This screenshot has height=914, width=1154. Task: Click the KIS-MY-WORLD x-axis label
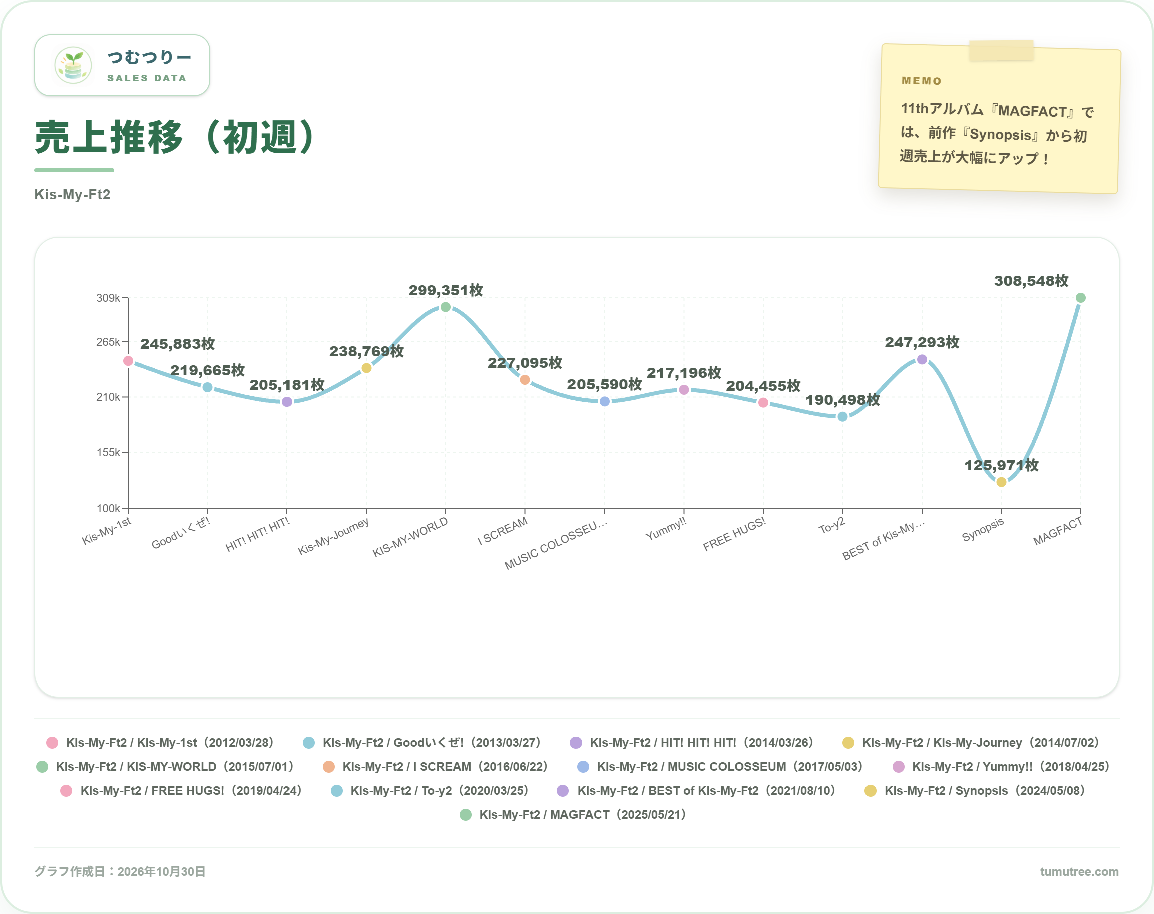point(410,537)
